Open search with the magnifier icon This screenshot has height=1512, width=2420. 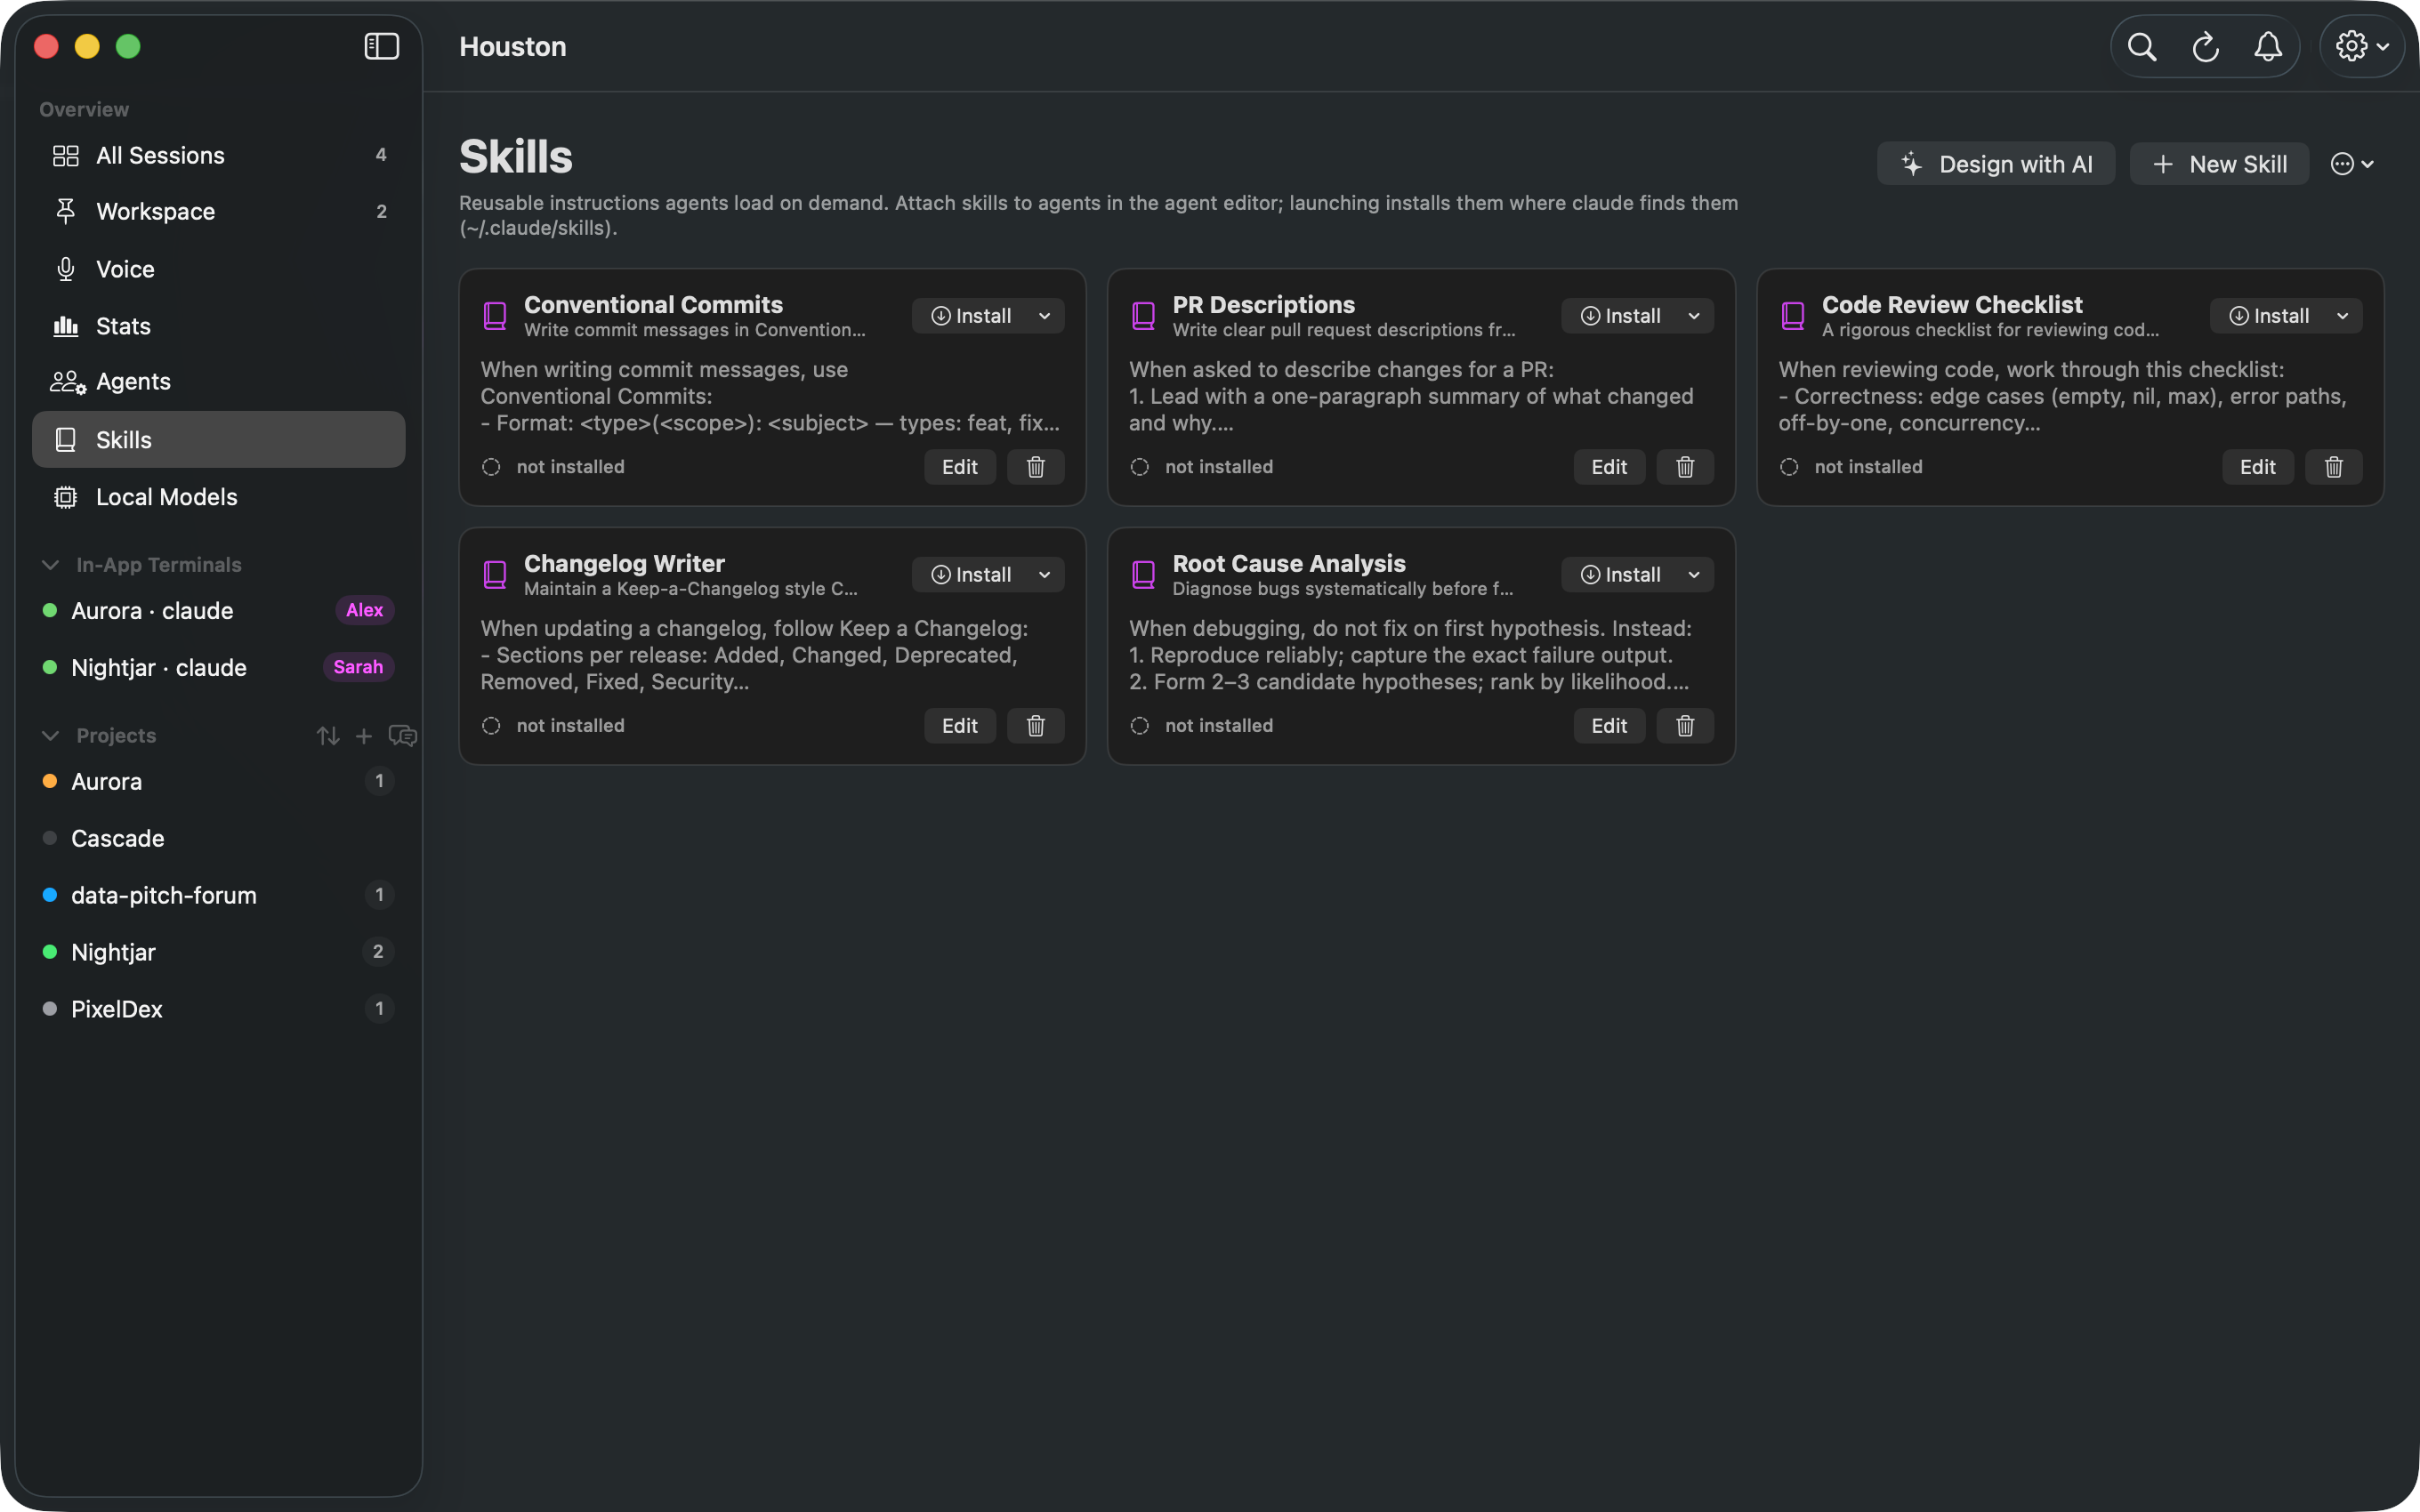point(2141,46)
